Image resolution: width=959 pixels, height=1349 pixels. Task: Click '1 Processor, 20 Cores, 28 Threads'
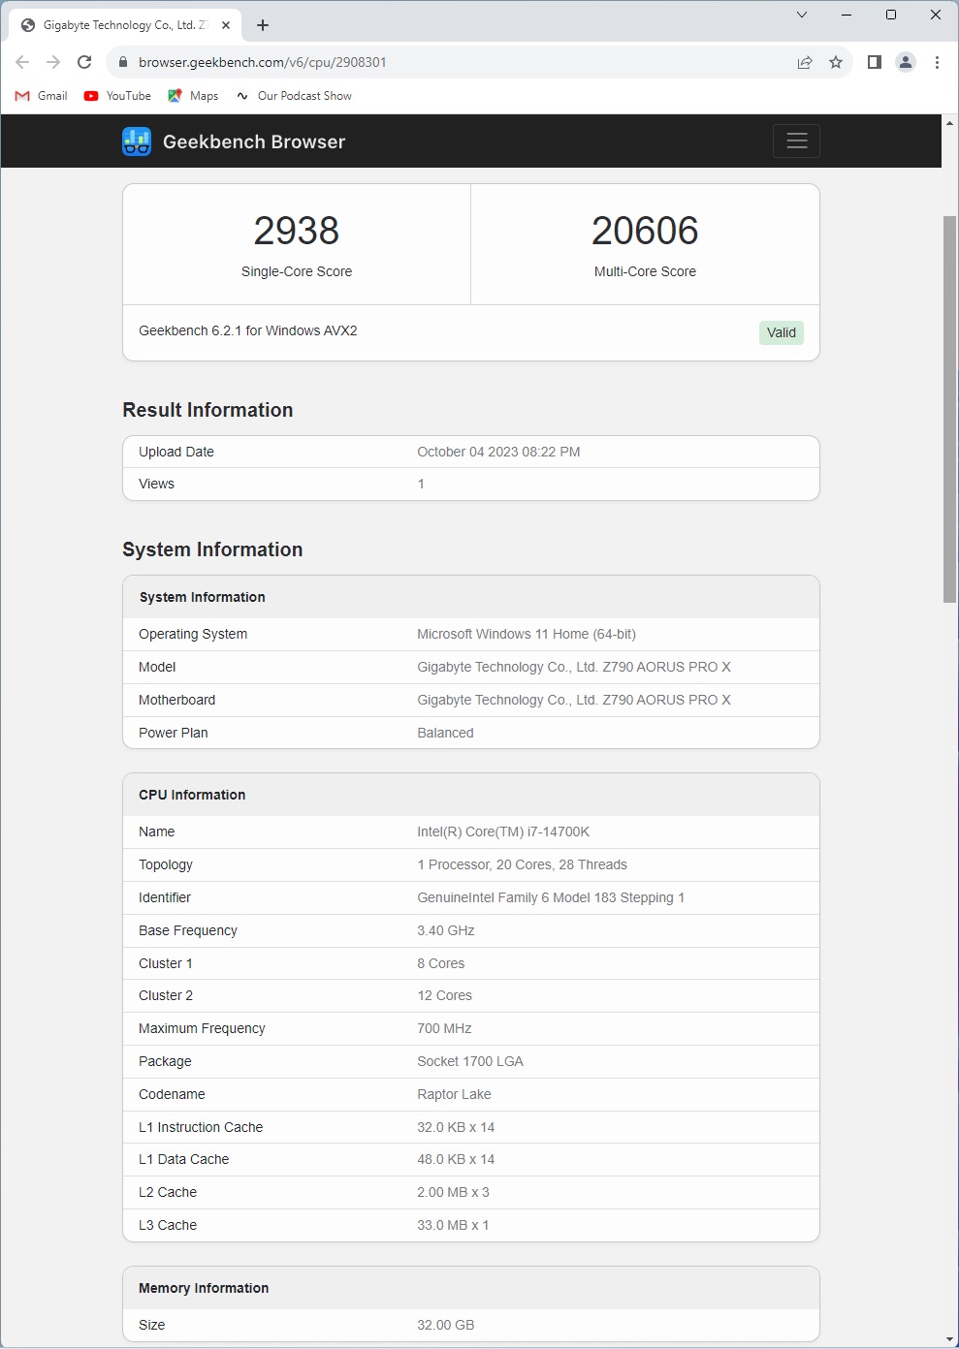coord(522,864)
